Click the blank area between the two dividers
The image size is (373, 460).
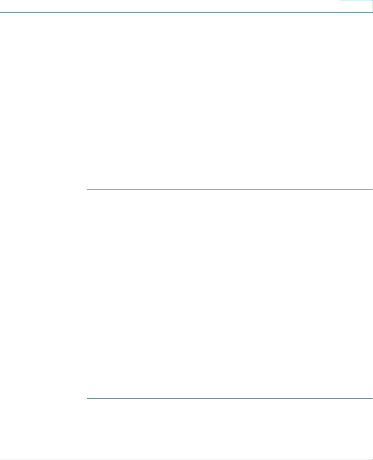click(x=230, y=294)
